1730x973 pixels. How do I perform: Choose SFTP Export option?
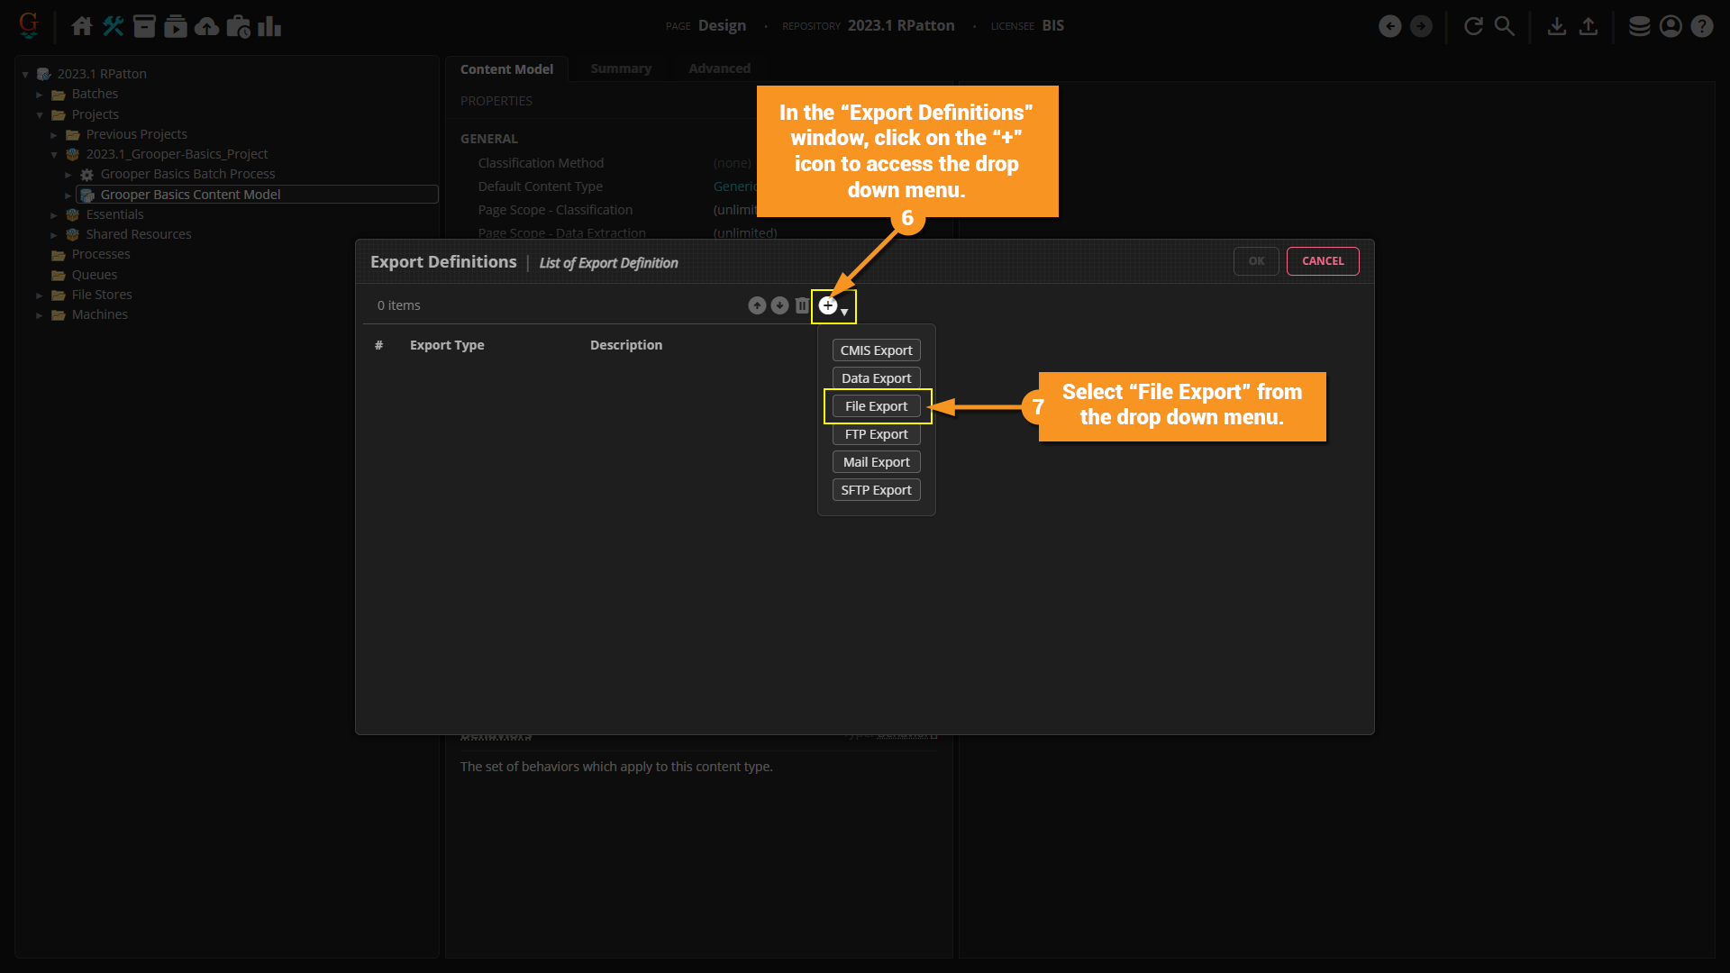pos(876,490)
